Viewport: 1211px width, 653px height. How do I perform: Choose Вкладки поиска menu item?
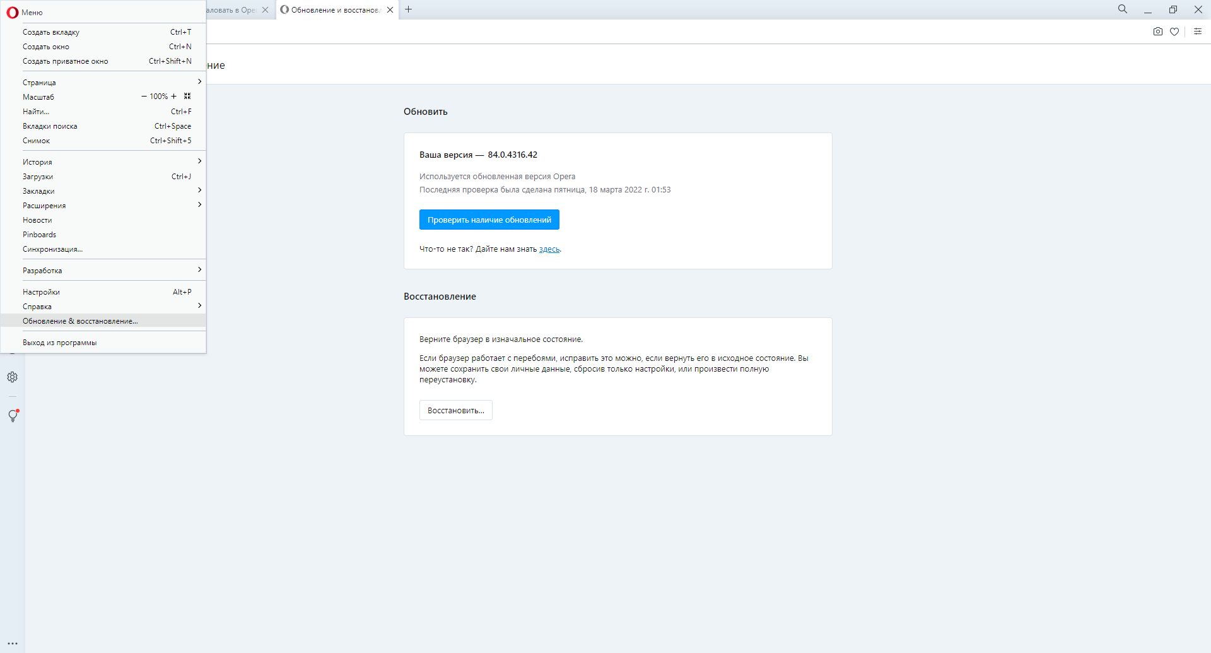coord(103,126)
